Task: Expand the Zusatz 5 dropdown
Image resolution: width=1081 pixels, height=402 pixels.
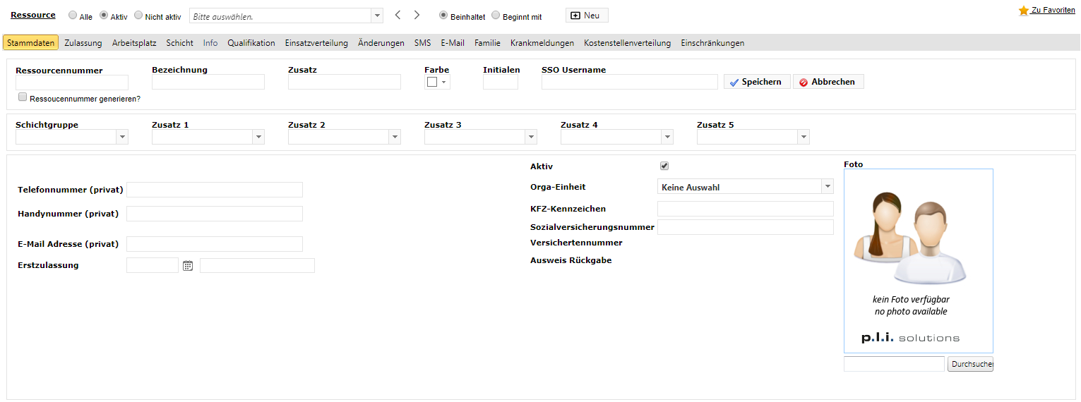Action: pos(804,137)
